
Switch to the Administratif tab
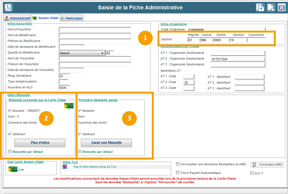[18, 18]
